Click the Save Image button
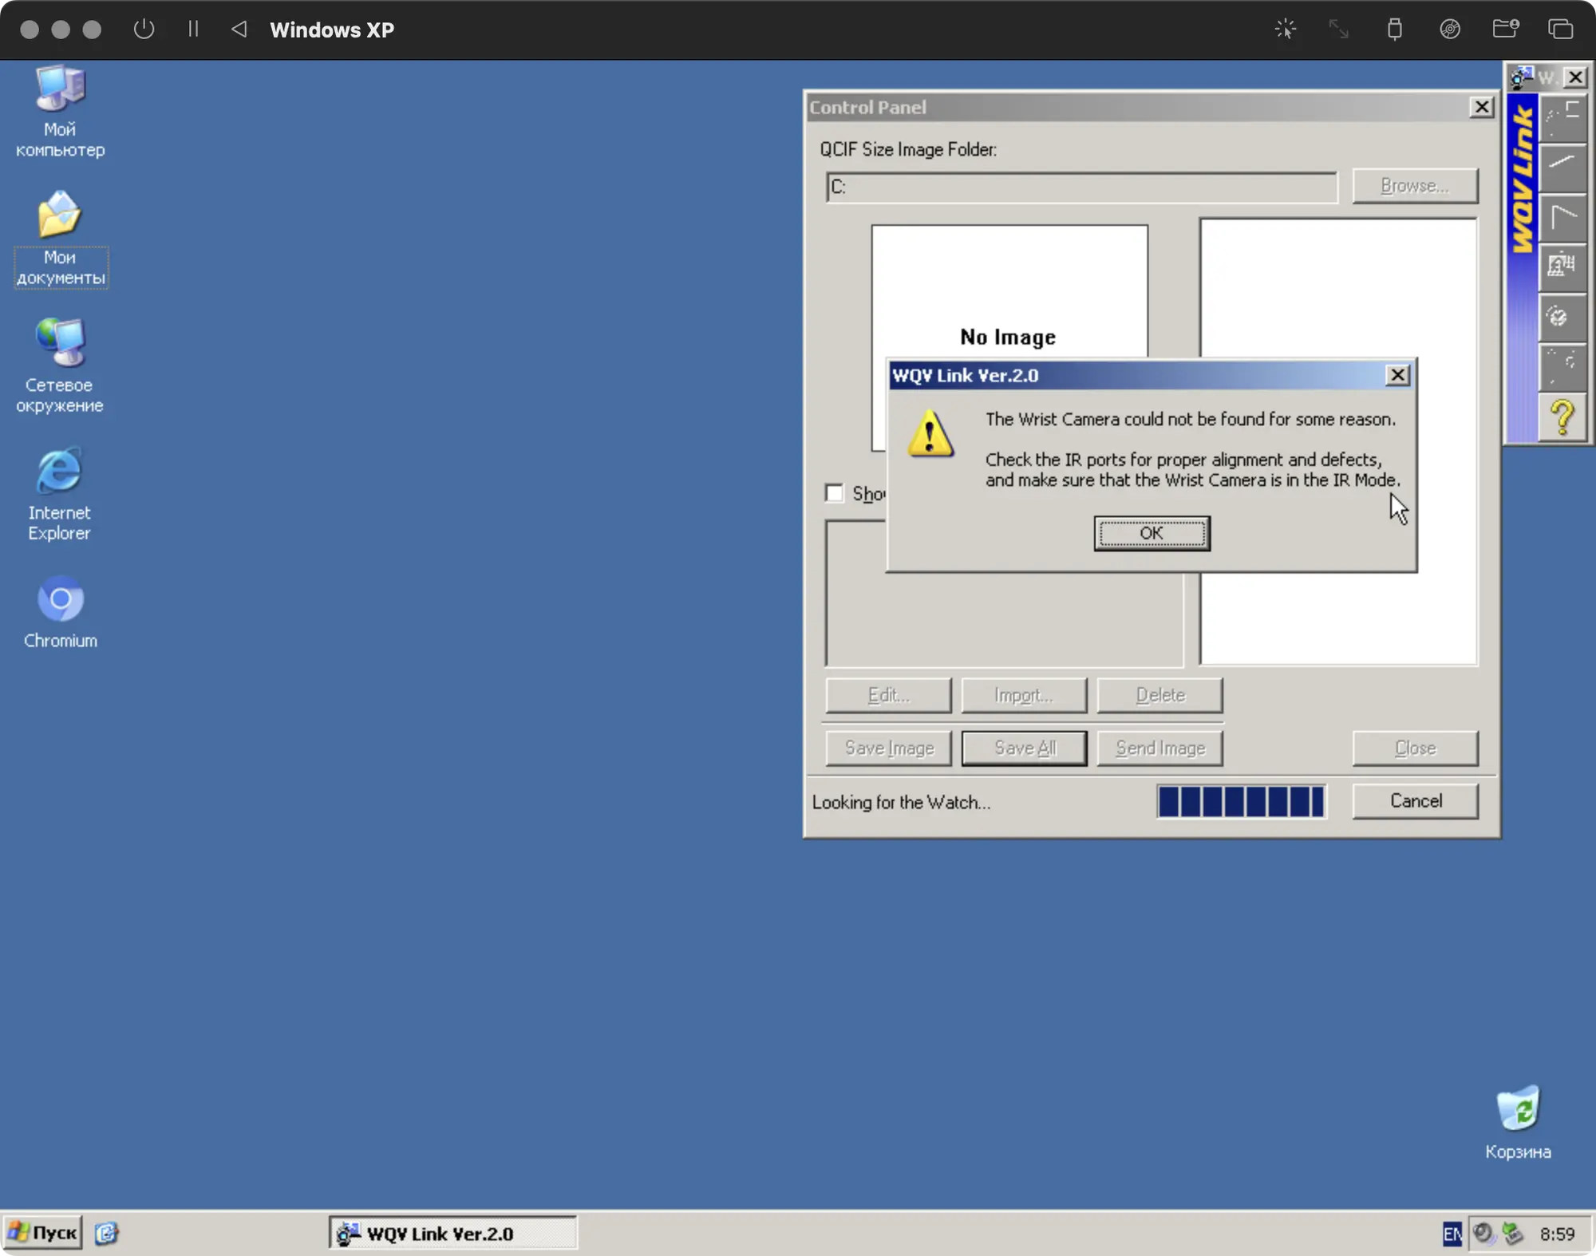Image resolution: width=1596 pixels, height=1256 pixels. point(889,748)
